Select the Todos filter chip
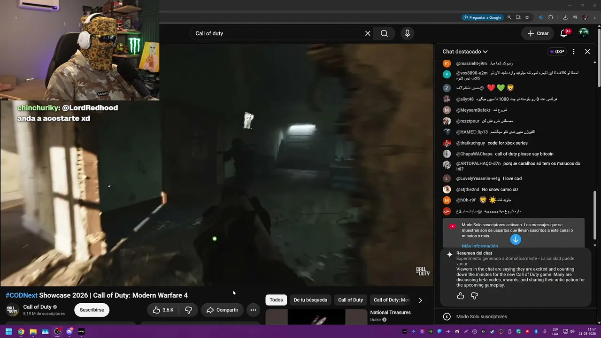Image resolution: width=601 pixels, height=338 pixels. click(x=276, y=300)
